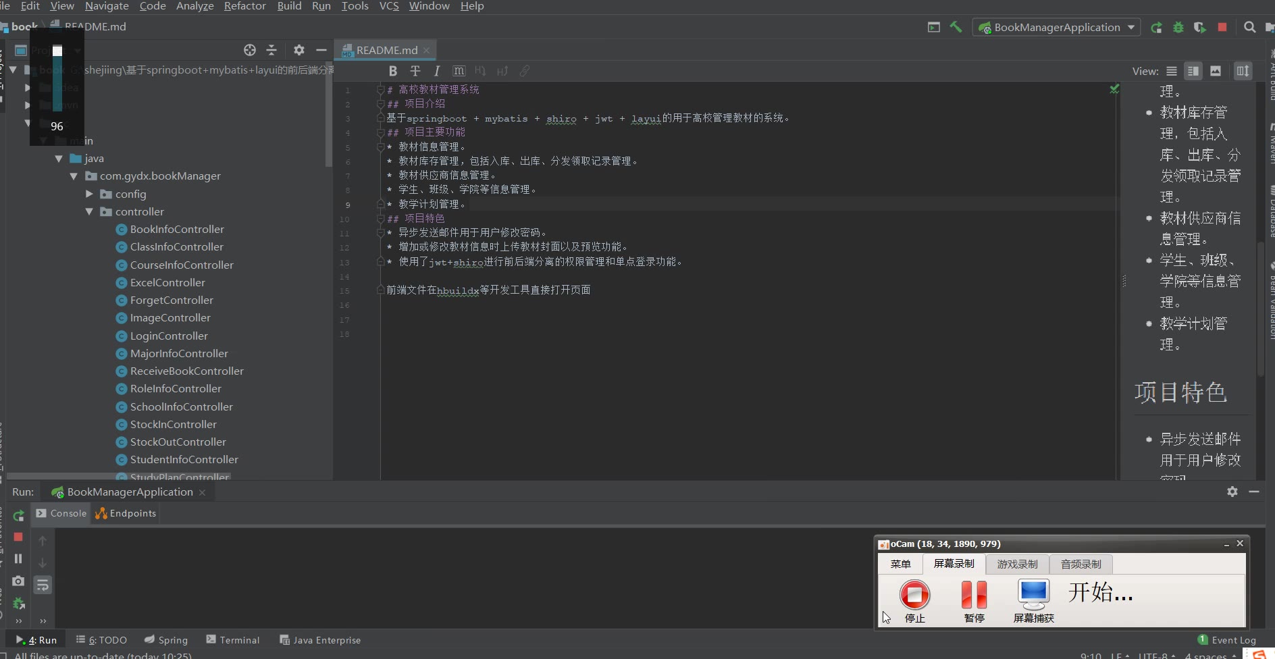Switch to preview-only view mode

click(1216, 71)
